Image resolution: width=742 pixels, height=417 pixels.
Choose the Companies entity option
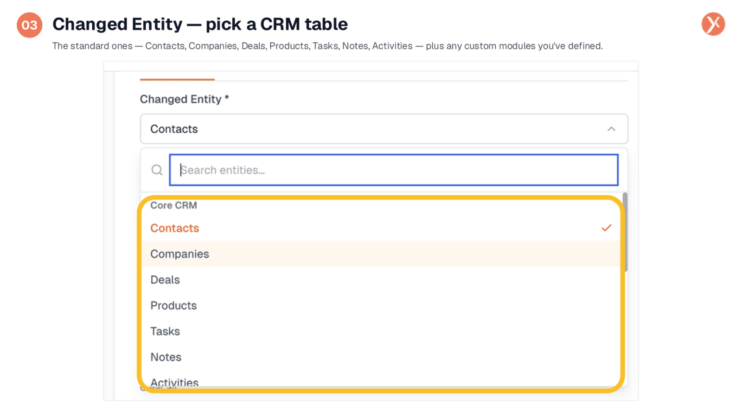pyautogui.click(x=381, y=254)
